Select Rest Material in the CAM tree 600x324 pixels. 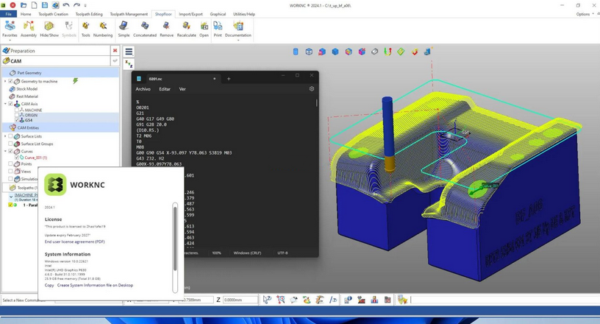coord(27,96)
